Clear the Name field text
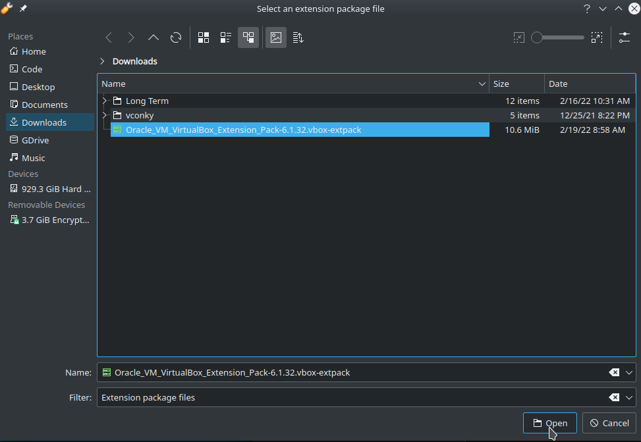This screenshot has width=641, height=442. pos(614,373)
